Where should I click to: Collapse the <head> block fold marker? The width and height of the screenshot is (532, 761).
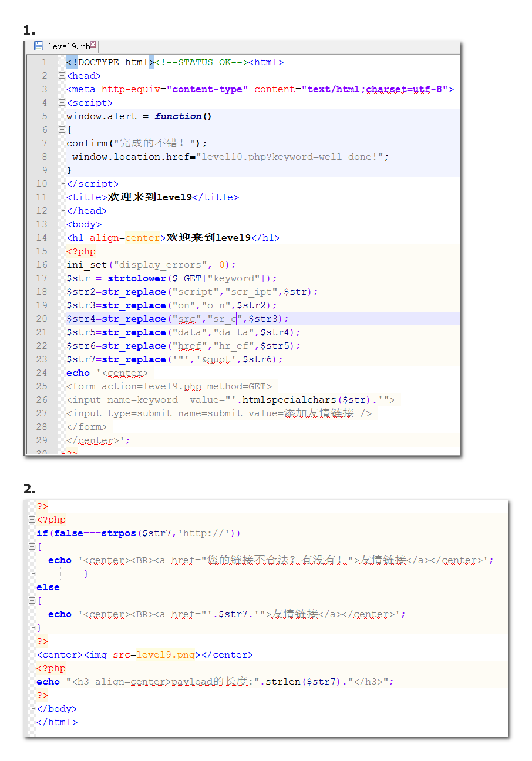62,76
